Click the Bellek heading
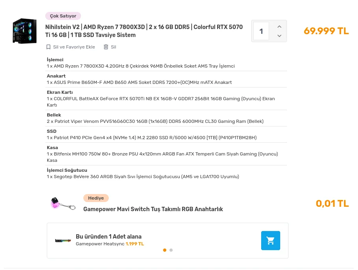 [x=54, y=115]
